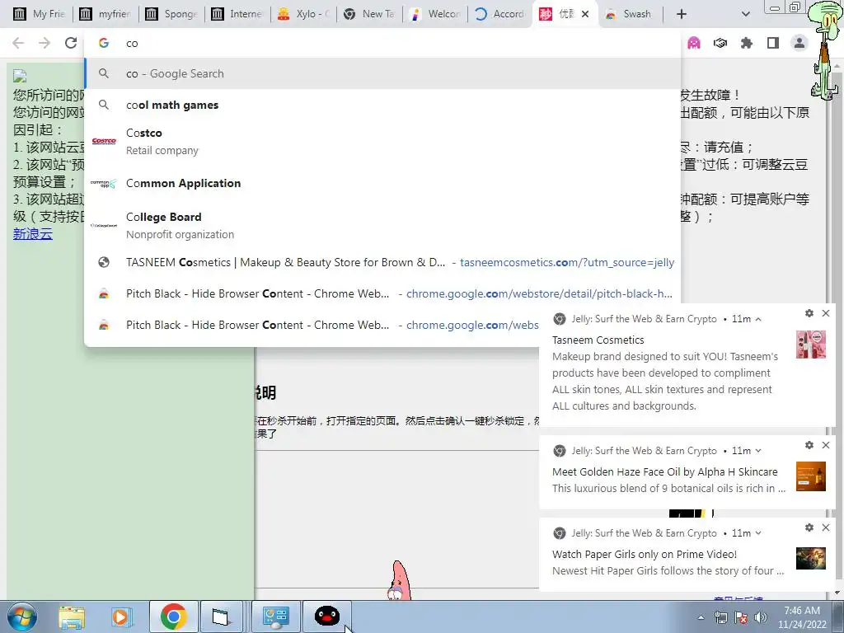Choose the Common Application suggestion
844x633 pixels.
(382, 183)
